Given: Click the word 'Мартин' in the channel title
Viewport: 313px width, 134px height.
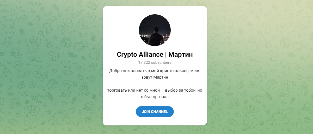Looking at the screenshot, I should click(x=181, y=55).
